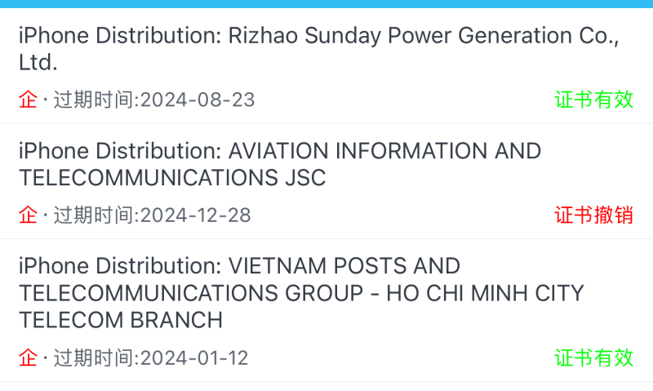653x391 pixels.
Task: Click the "Ltd." line of the first entry
Action: click(x=38, y=63)
